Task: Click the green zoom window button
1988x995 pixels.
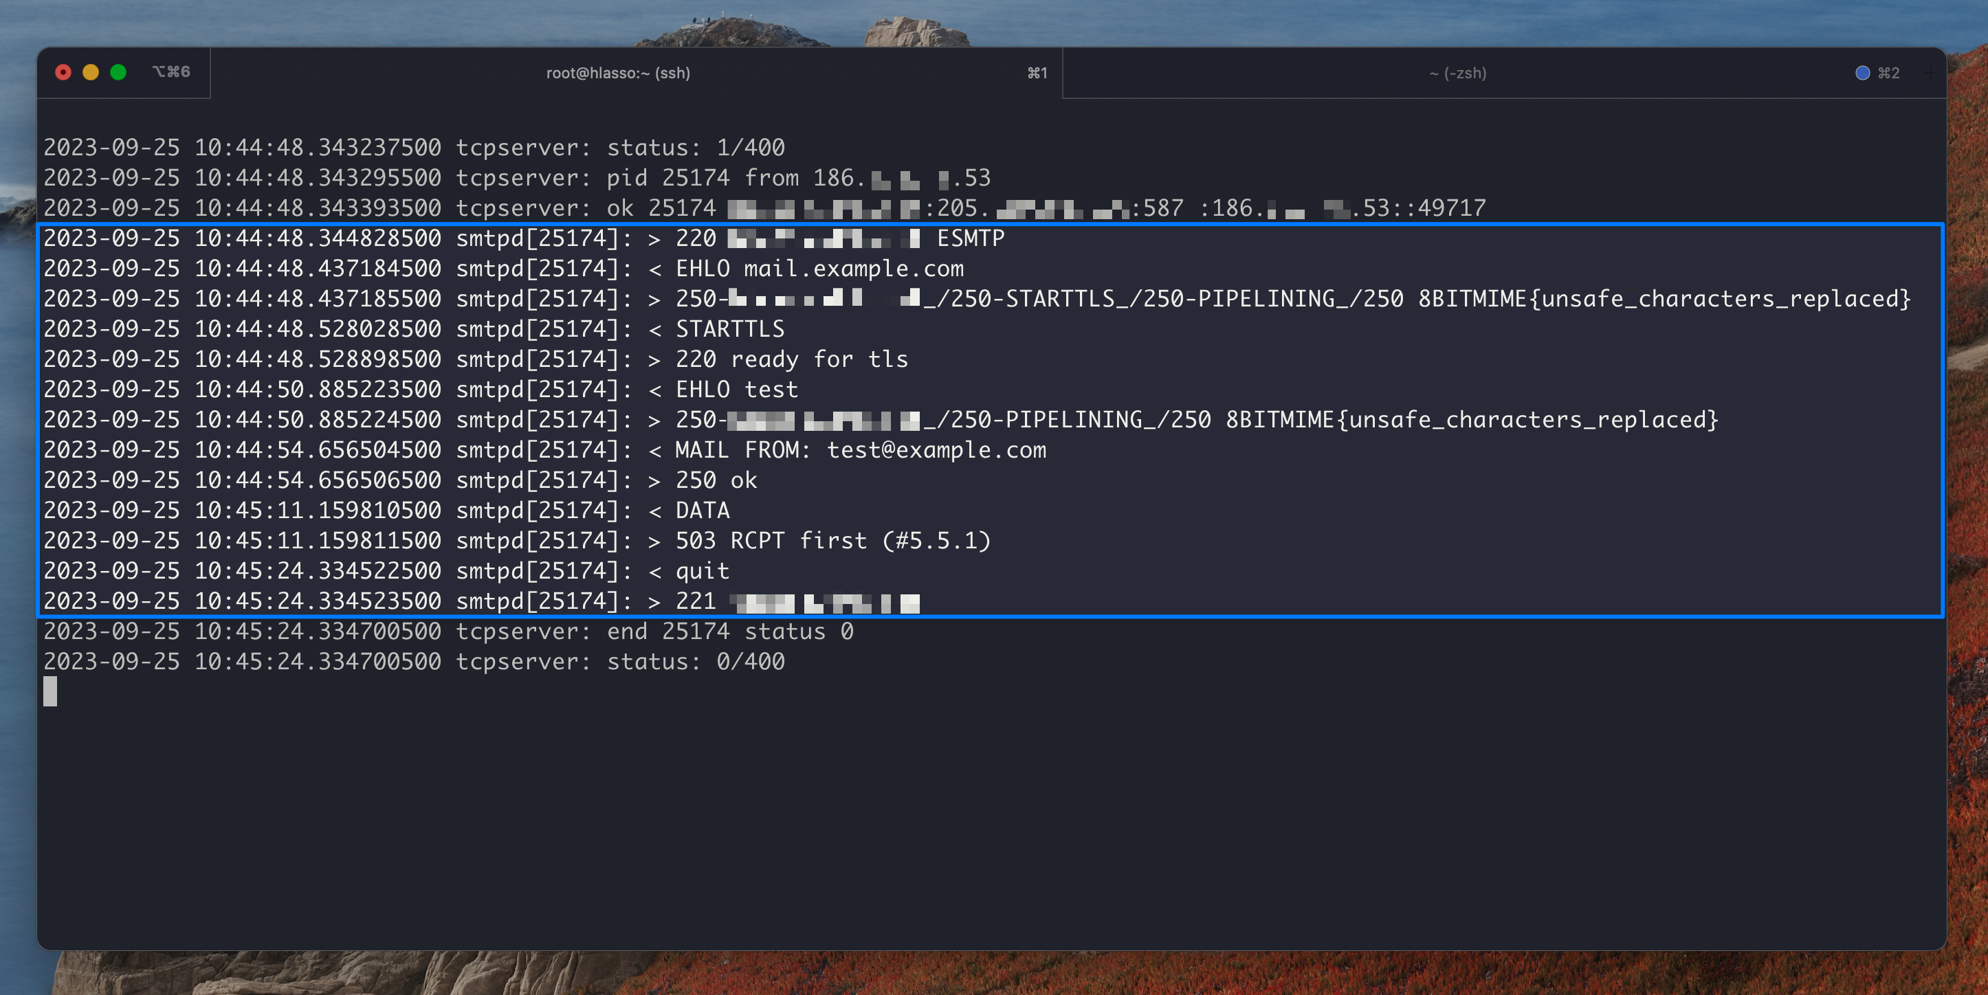Action: [118, 73]
